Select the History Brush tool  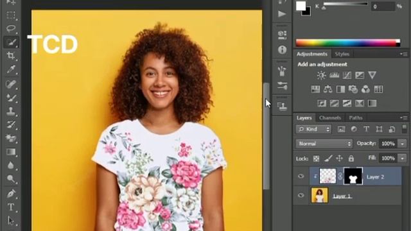click(x=11, y=124)
